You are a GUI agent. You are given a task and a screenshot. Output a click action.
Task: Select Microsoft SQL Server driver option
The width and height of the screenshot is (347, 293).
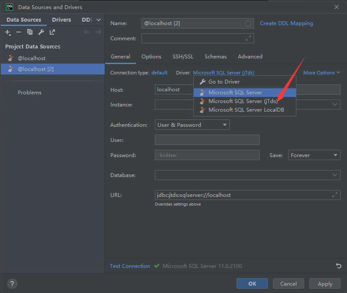tap(245, 93)
